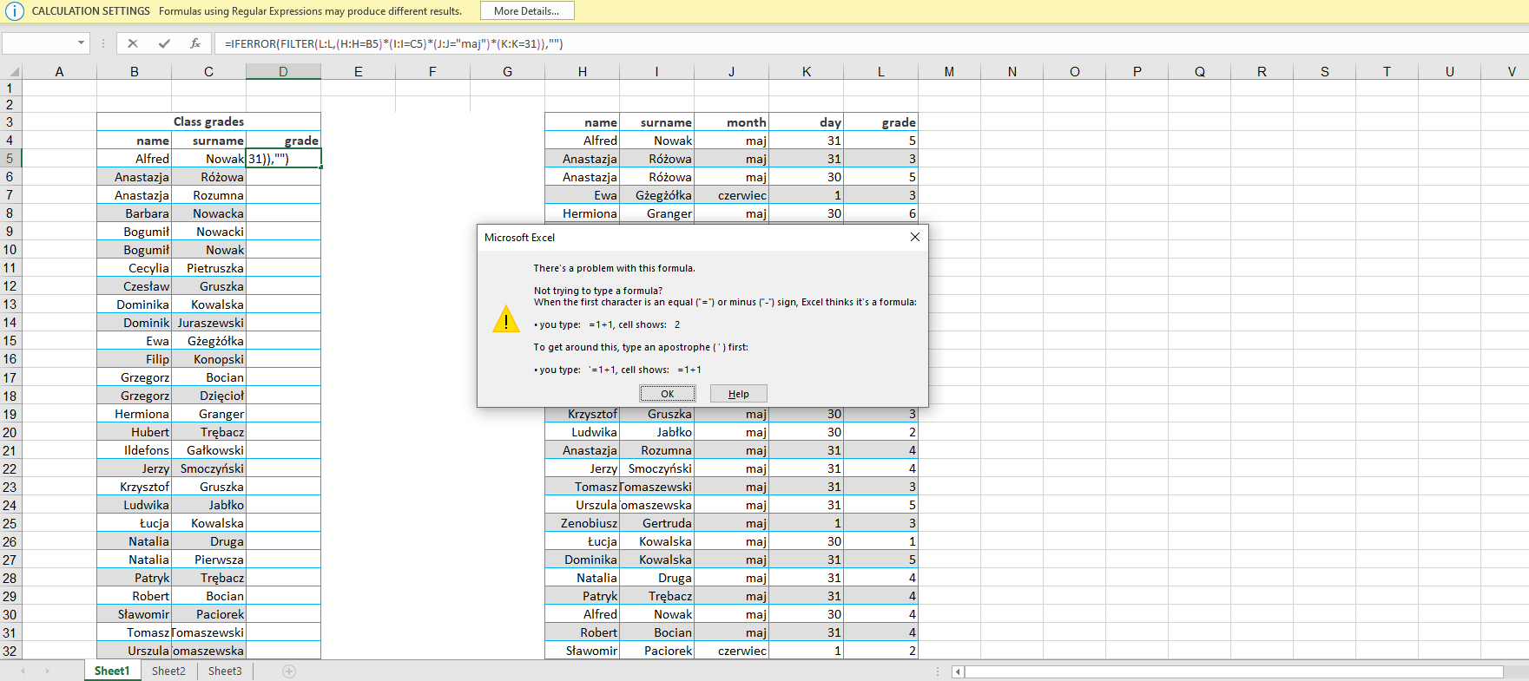Click the previous sheet navigation arrow
This screenshot has height=681, width=1529.
23,671
